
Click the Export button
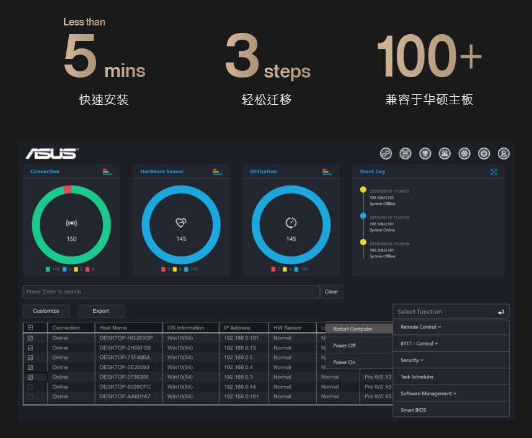(x=100, y=311)
